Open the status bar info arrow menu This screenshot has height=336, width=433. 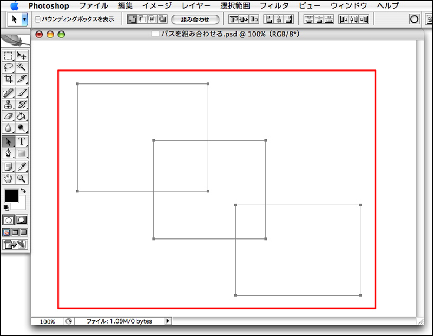coord(167,321)
